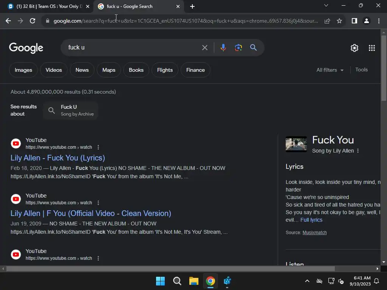Image resolution: width=387 pixels, height=290 pixels.
Task: Open the search Tools
Action: point(361,70)
